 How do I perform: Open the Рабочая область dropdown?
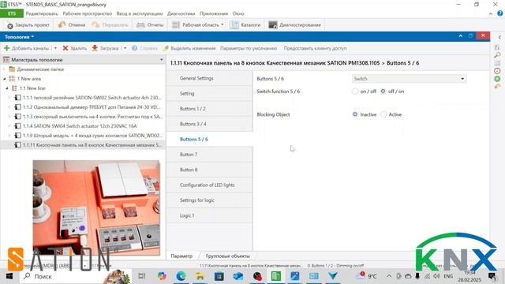[198, 24]
